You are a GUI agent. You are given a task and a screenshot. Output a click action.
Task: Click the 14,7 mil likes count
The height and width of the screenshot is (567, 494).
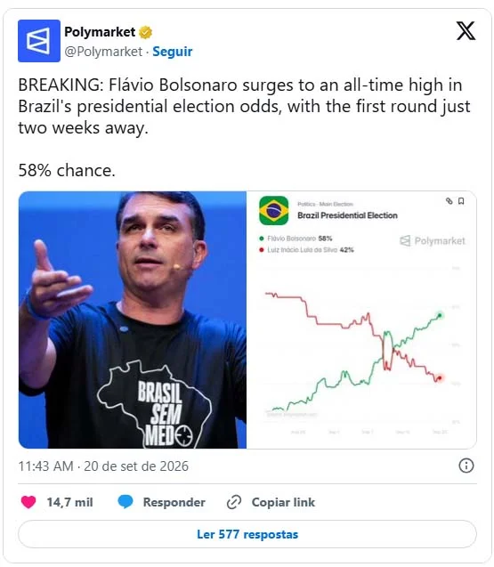[x=69, y=502]
